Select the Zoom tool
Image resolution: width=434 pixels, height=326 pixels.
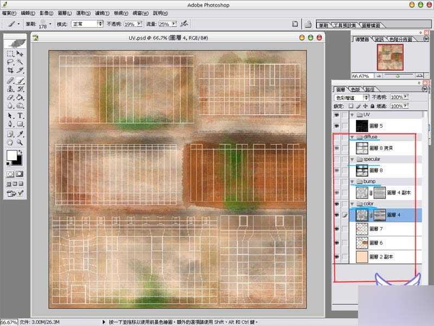(20, 142)
